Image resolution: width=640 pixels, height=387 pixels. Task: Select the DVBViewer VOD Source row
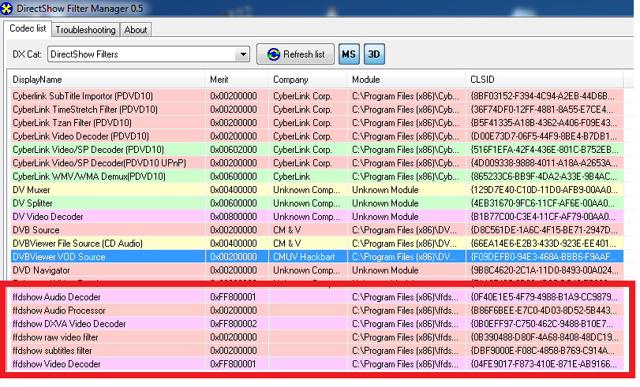(x=316, y=257)
